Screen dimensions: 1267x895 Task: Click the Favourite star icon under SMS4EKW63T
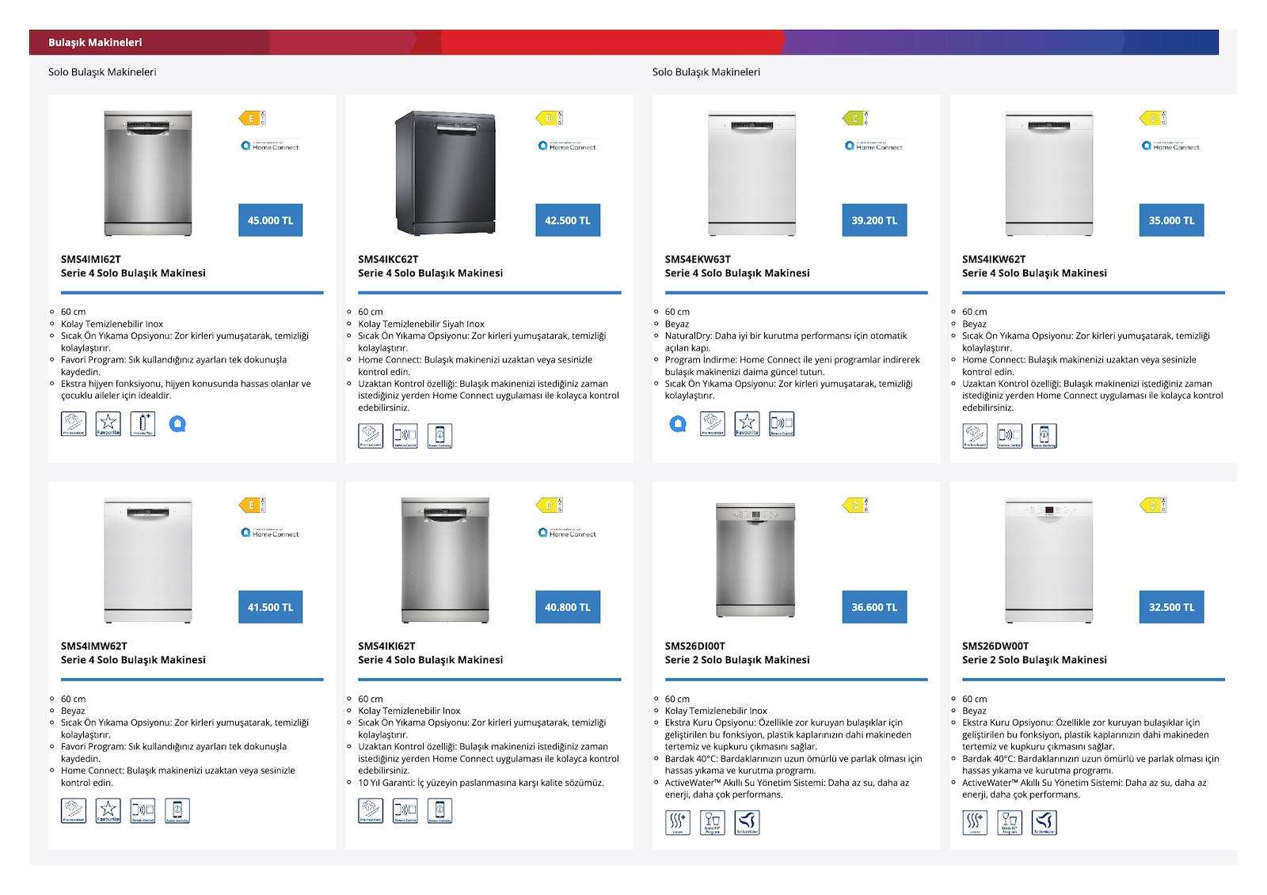(x=747, y=424)
